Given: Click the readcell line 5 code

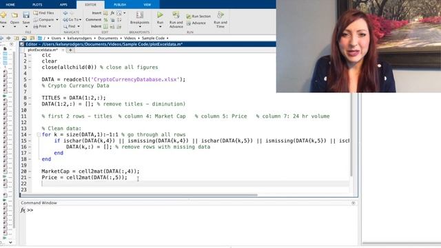Looking at the screenshot, I should pos(114,80).
